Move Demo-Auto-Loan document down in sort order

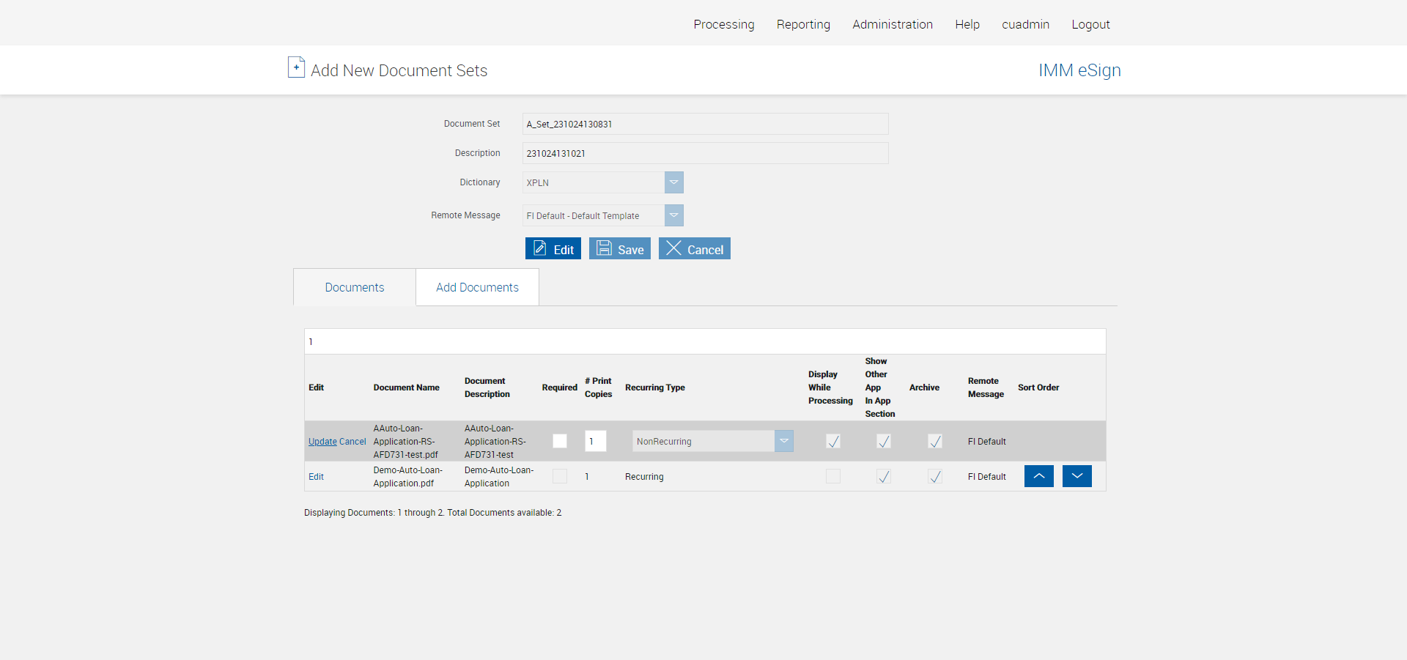tap(1077, 476)
